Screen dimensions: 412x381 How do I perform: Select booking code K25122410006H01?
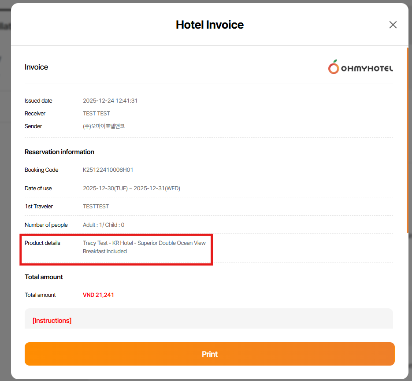tap(108, 170)
